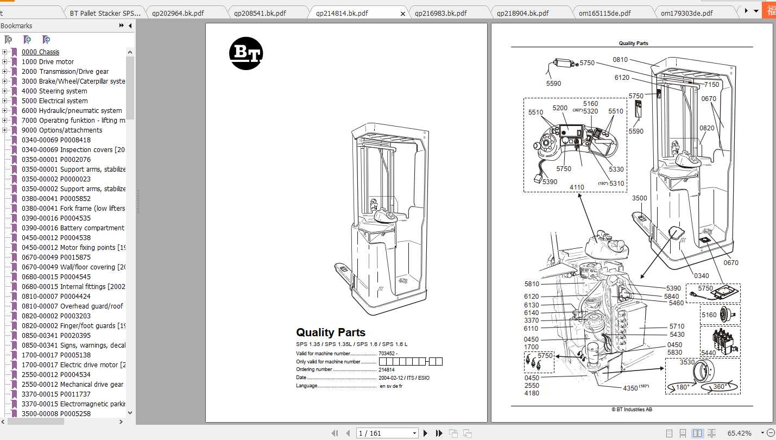The image size is (776, 440).
Task: Close the qp214814.bk.pdf tab
Action: point(402,14)
